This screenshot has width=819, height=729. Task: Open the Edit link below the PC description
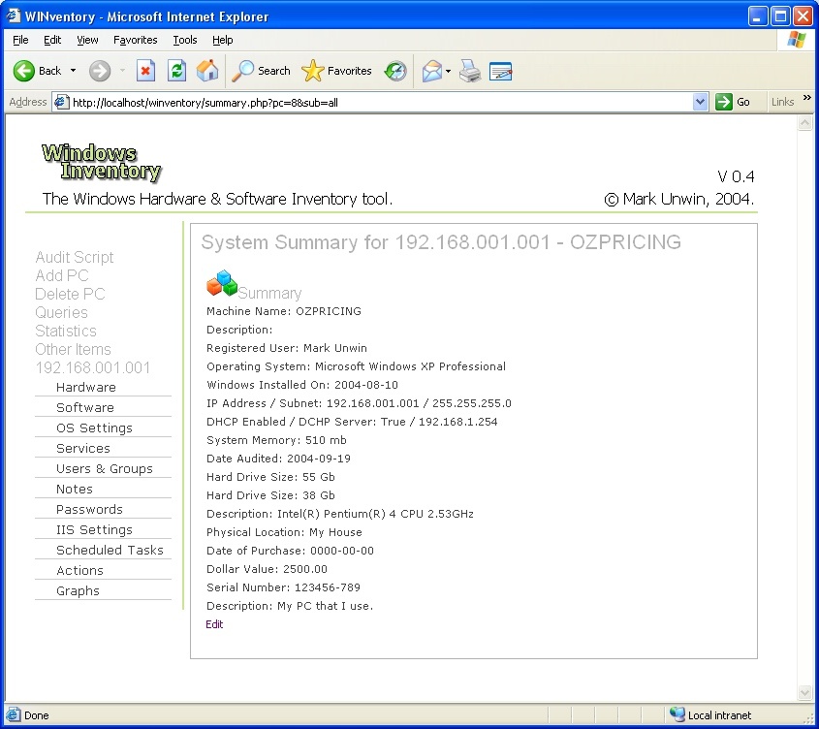click(x=214, y=624)
